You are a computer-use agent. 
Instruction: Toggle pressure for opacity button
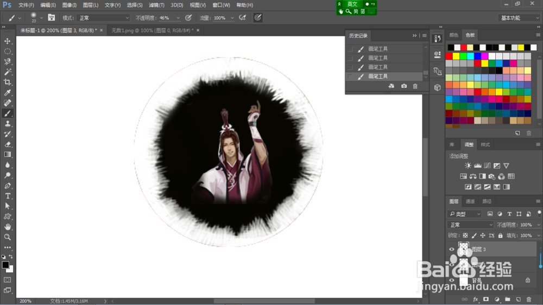coord(188,18)
